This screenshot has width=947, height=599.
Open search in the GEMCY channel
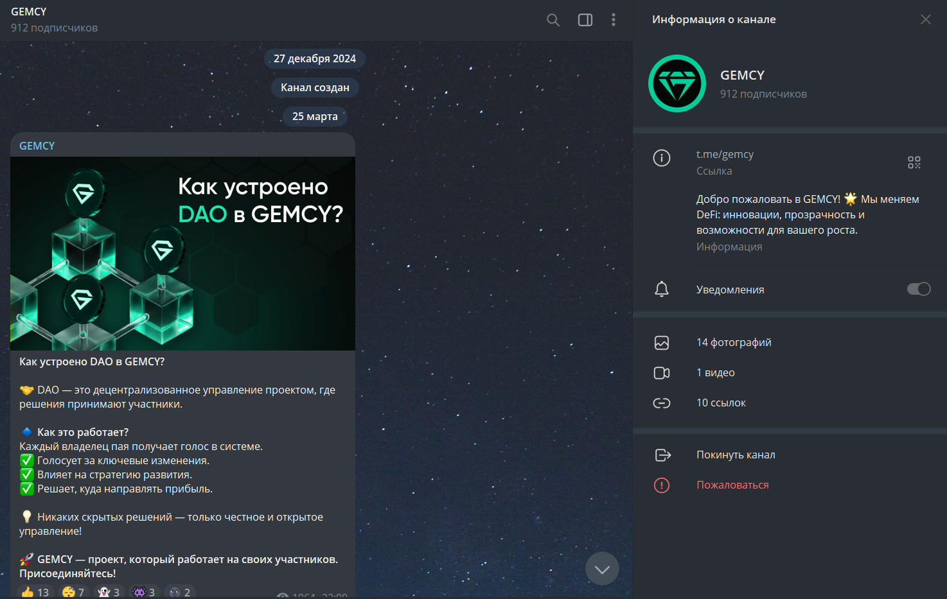point(553,20)
